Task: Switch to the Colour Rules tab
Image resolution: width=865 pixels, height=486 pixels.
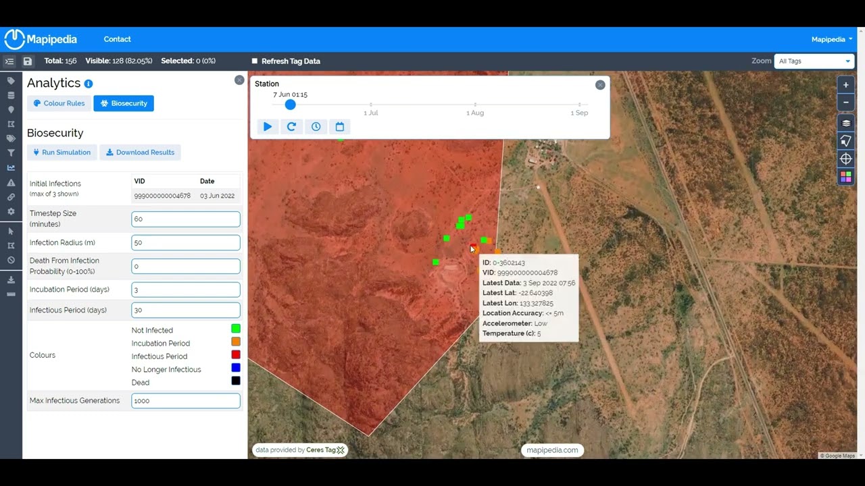Action: 59,103
